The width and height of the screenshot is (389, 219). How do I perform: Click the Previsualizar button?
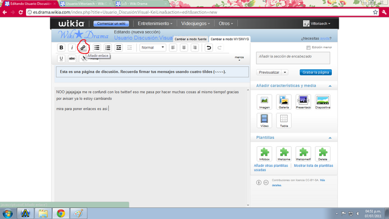click(x=269, y=72)
